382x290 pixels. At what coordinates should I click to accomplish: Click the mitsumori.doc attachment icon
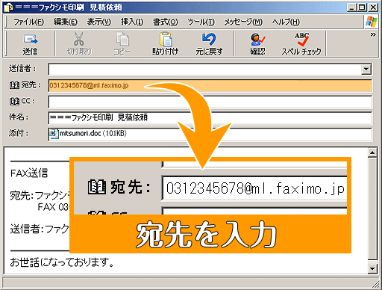click(x=54, y=134)
